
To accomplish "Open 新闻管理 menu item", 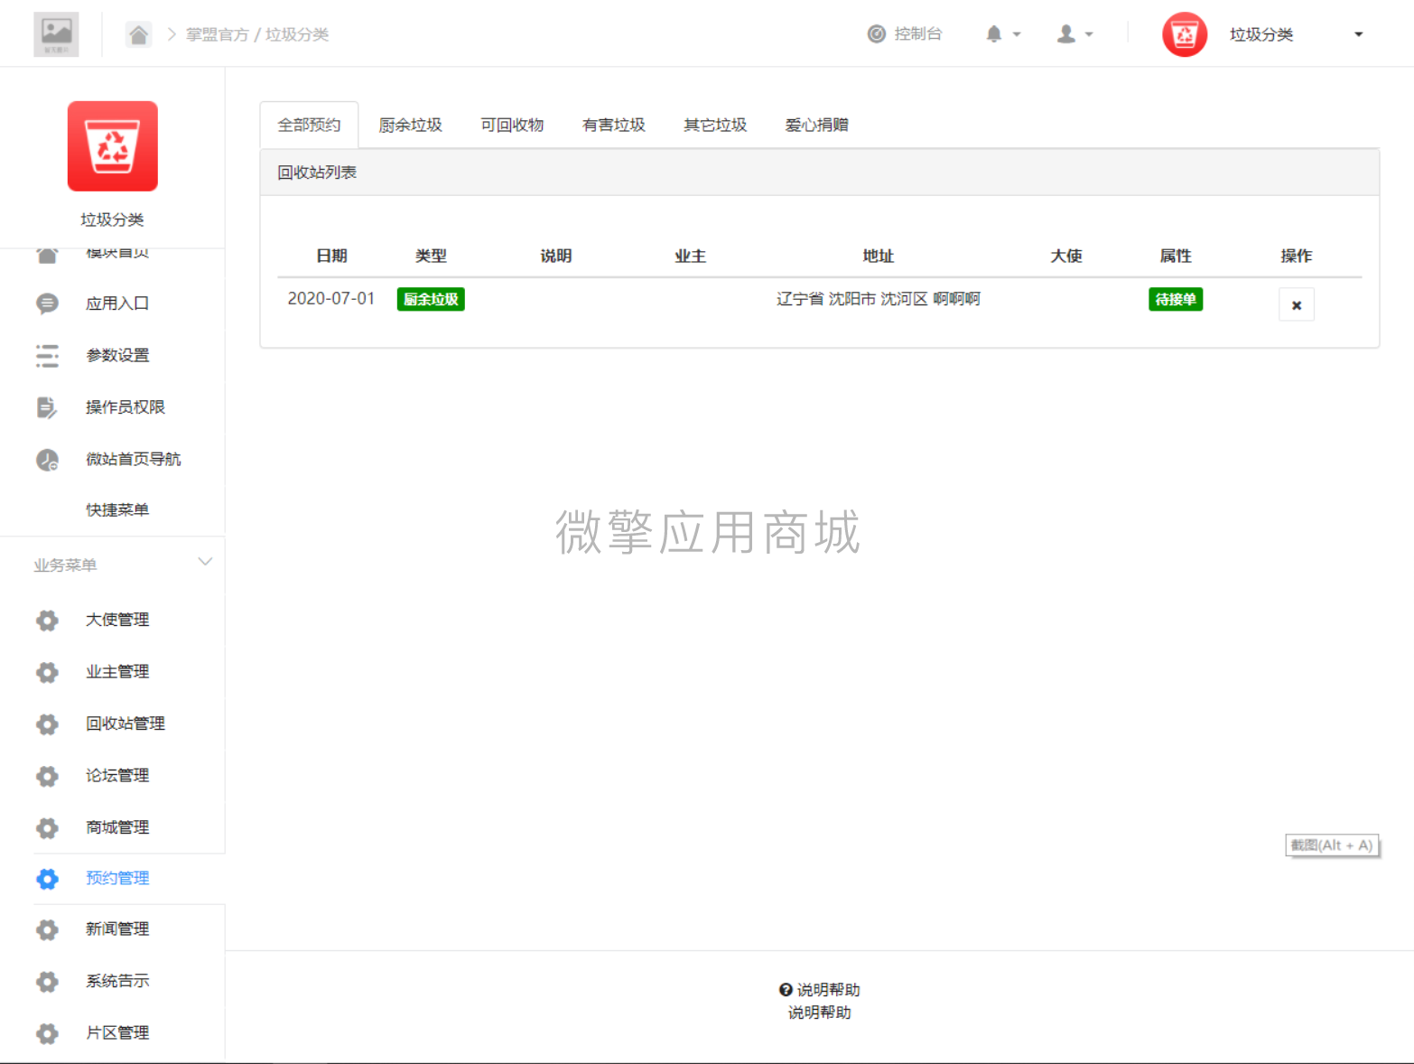I will coord(117,929).
